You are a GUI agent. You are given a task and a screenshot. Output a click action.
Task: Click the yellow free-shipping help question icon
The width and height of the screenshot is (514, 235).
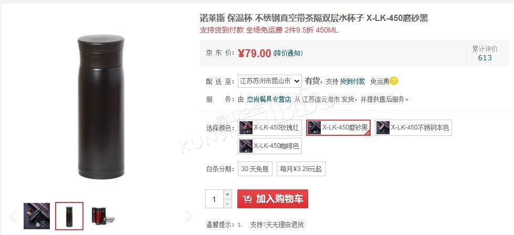pyautogui.click(x=394, y=81)
